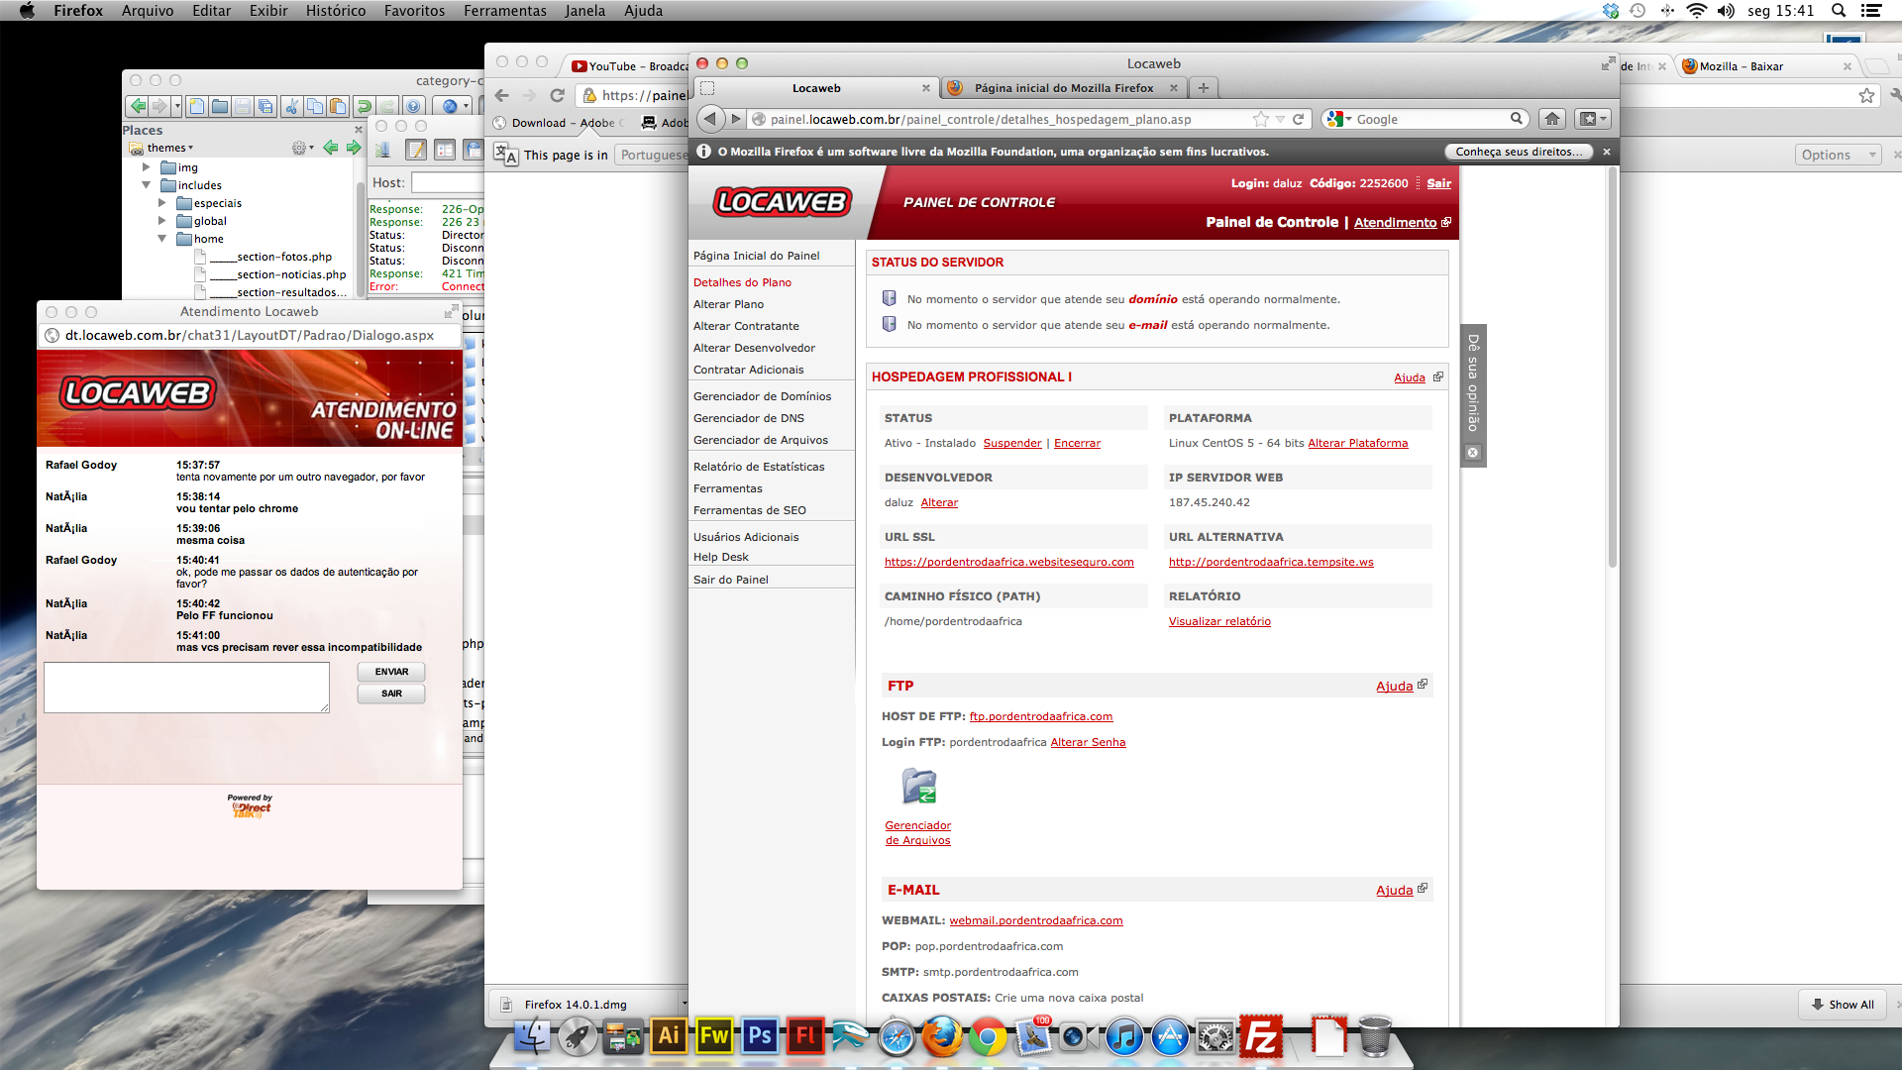The height and width of the screenshot is (1070, 1902).
Task: Click the Show All downloads button
Action: pos(1843,1004)
